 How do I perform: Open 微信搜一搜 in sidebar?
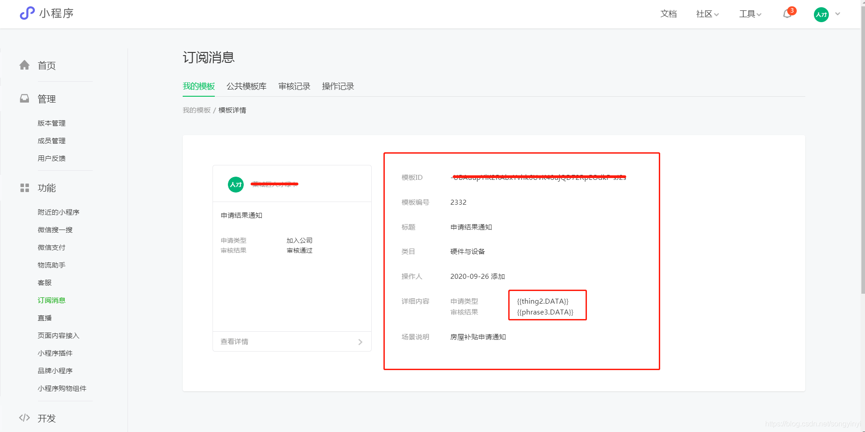(x=55, y=230)
